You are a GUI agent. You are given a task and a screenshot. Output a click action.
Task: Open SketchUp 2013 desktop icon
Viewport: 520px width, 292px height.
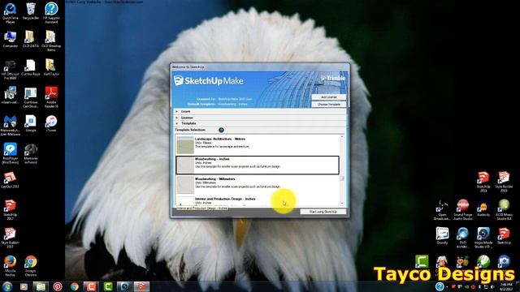click(x=483, y=182)
